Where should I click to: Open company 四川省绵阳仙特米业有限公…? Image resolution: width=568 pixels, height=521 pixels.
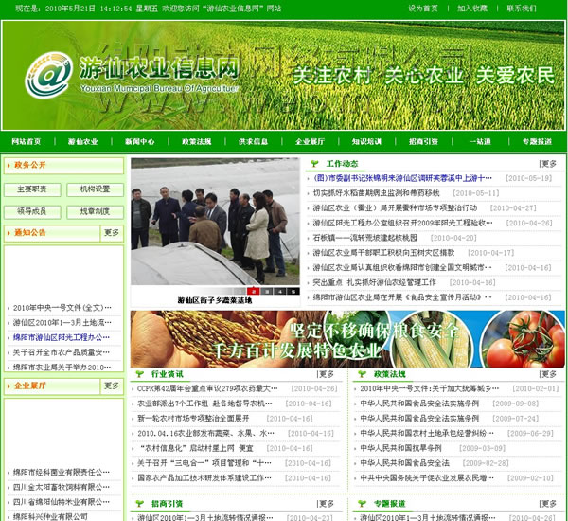pyautogui.click(x=62, y=502)
